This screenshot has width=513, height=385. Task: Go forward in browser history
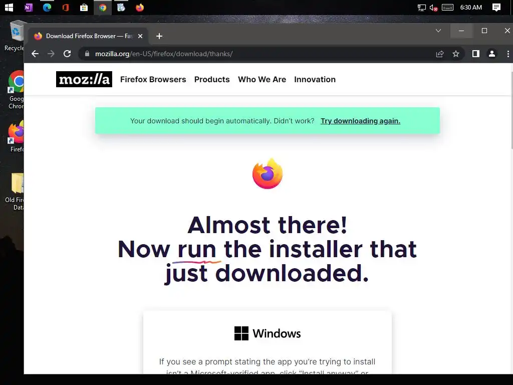(x=51, y=54)
